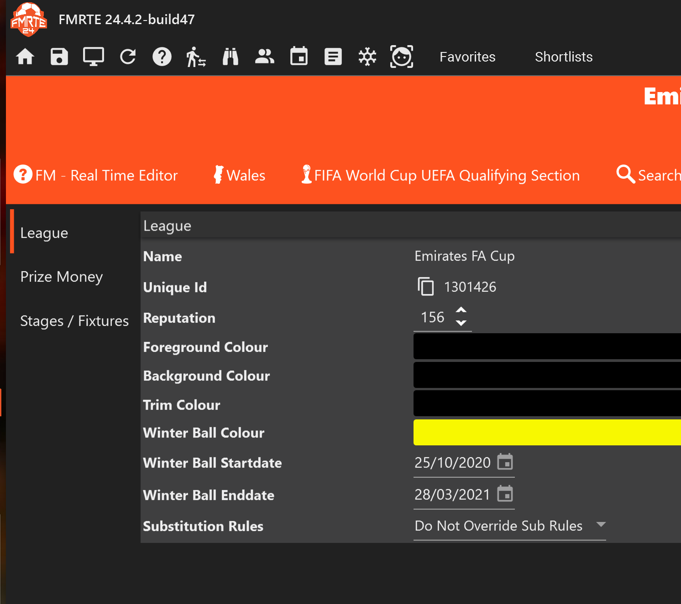Screen dimensions: 681x604
Task: Open the calendar toolbar icon
Action: [x=299, y=57]
